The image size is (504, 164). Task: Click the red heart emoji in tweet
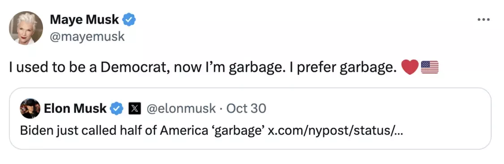click(x=410, y=67)
